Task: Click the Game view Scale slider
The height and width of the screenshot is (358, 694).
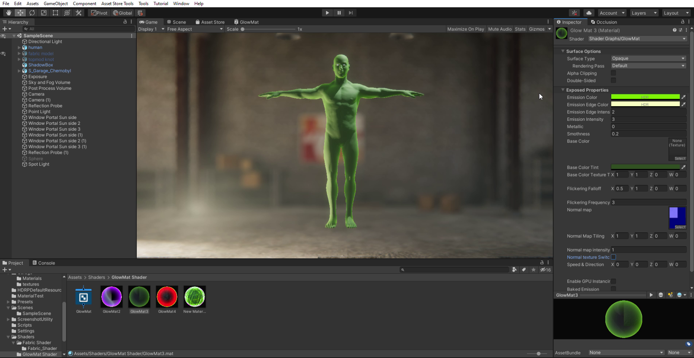Action: click(x=269, y=29)
